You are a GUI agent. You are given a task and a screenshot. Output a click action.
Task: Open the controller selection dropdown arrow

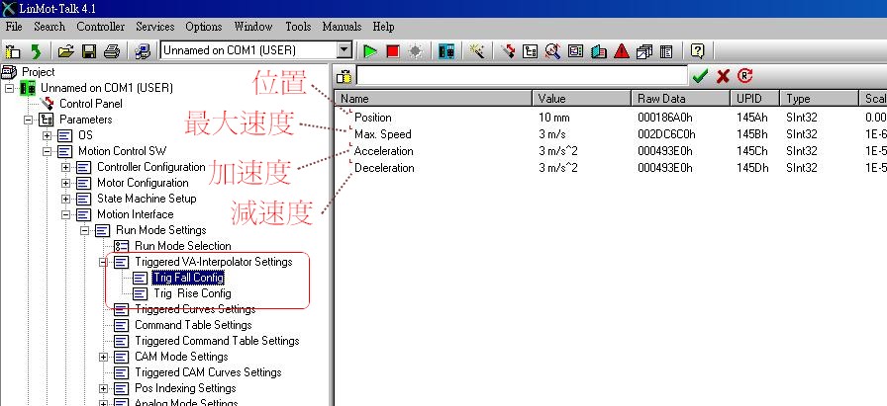(x=345, y=50)
